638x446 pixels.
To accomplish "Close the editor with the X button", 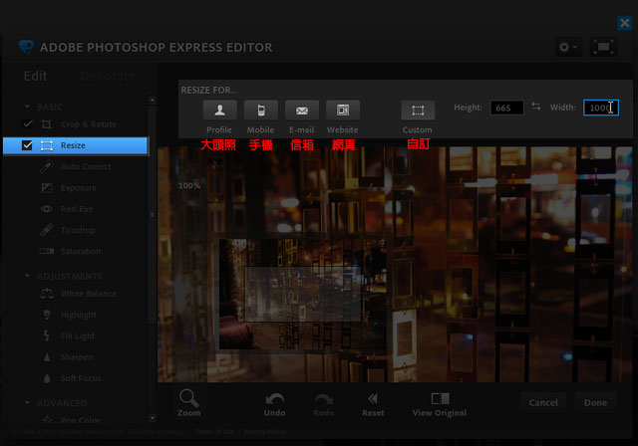I will (624, 23).
